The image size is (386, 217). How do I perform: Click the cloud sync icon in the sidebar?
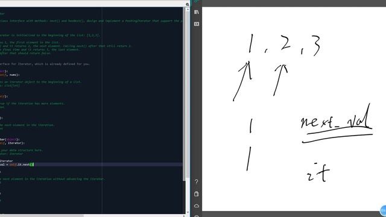click(x=196, y=206)
